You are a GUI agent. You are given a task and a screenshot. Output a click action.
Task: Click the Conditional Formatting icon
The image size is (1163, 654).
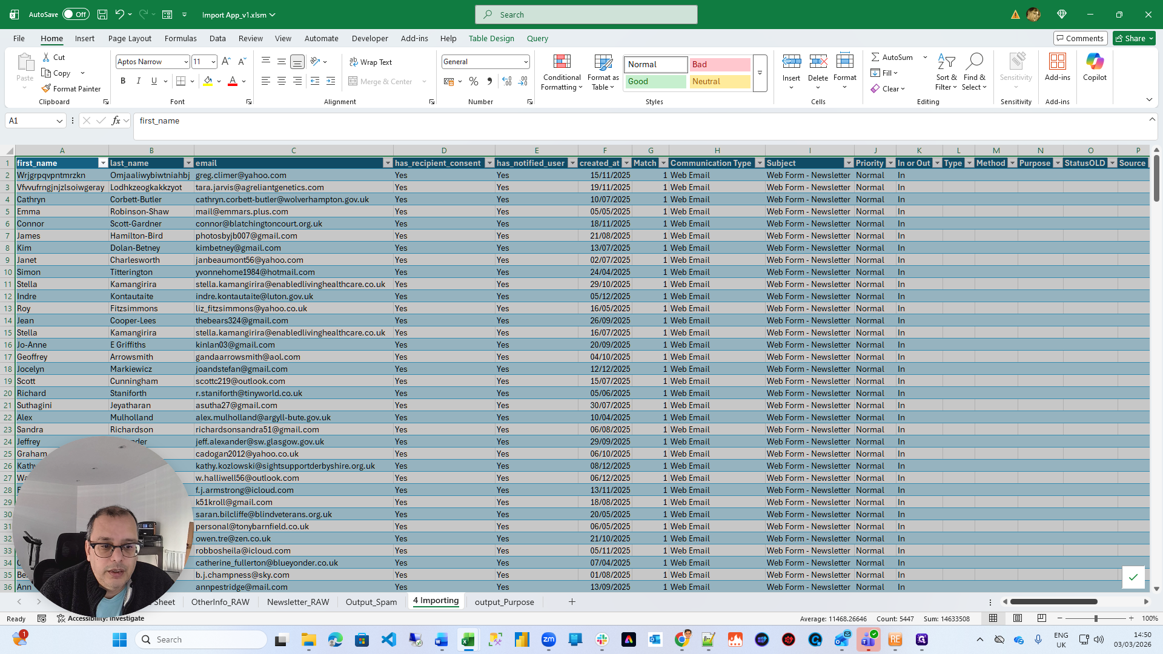click(562, 62)
